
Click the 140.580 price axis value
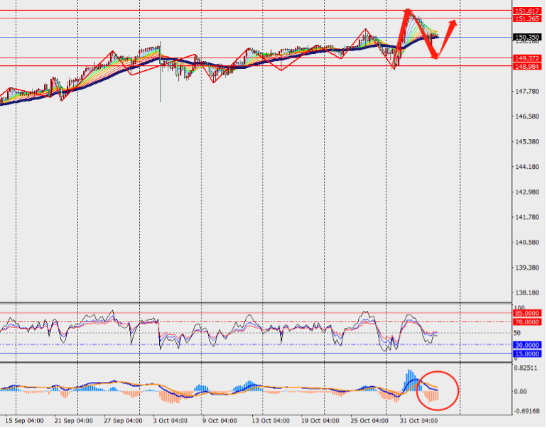[x=527, y=242]
